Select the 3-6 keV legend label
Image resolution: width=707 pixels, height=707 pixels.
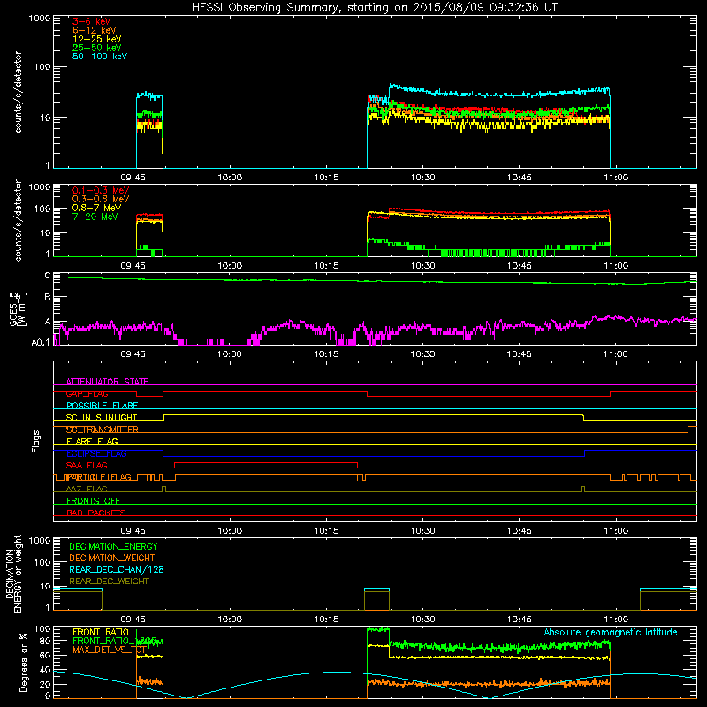pos(92,21)
